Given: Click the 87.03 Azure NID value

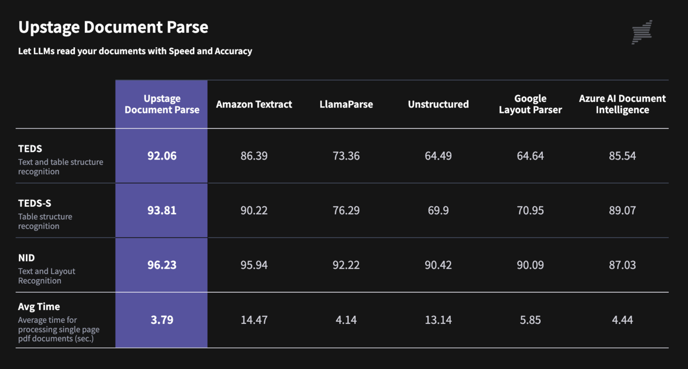Looking at the screenshot, I should pos(622,265).
